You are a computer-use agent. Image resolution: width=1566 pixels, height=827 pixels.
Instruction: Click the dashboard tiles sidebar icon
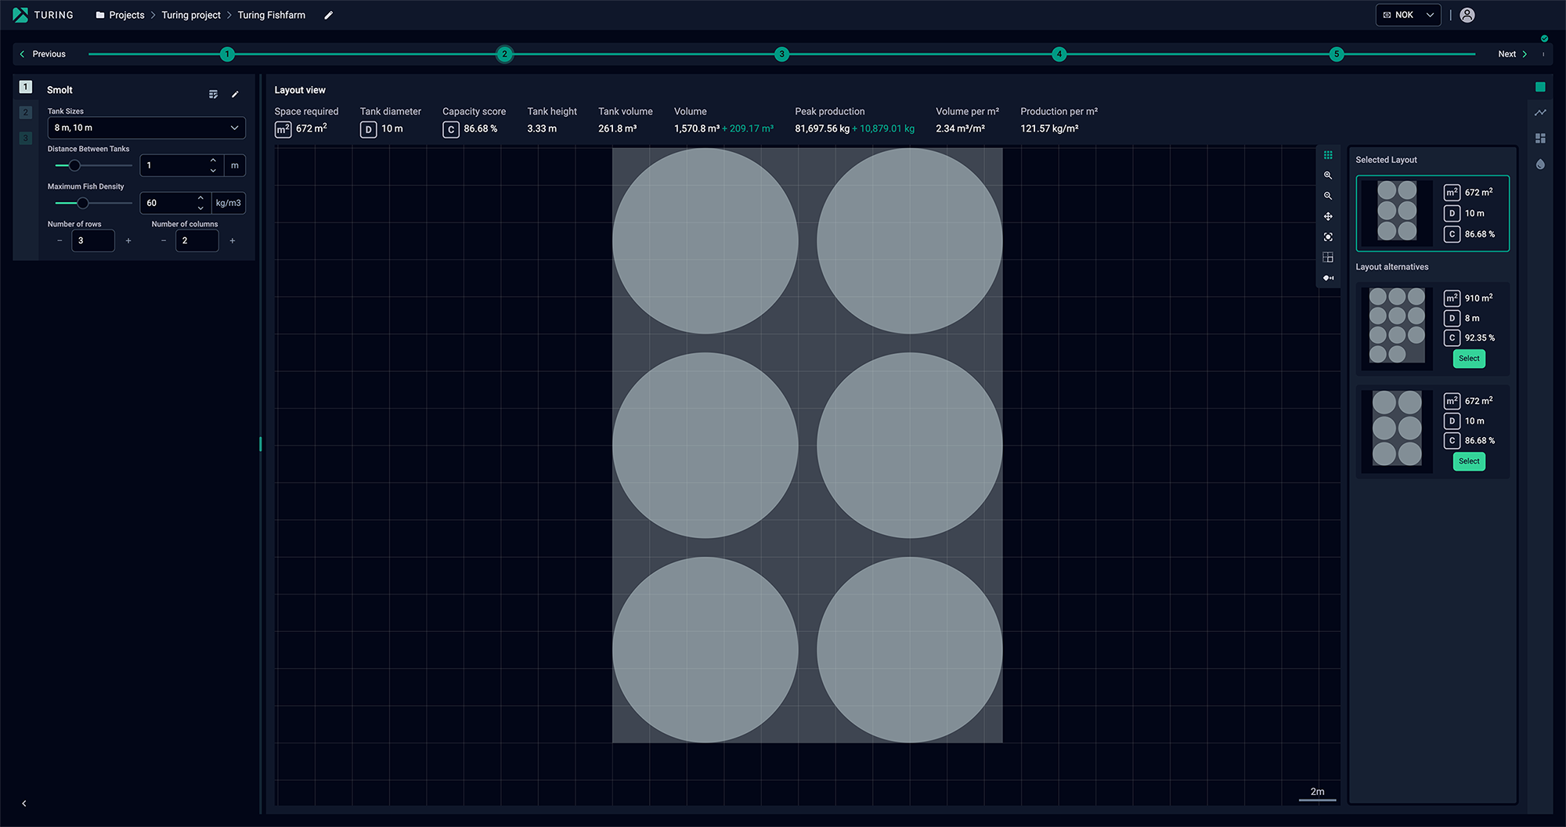click(x=1540, y=139)
